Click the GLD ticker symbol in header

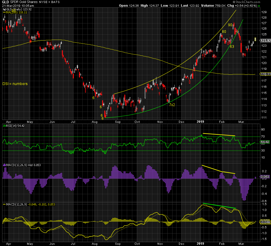(x=5, y=2)
